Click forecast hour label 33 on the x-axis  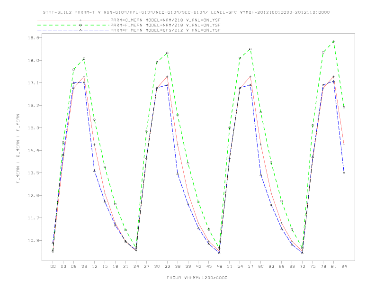(x=167, y=266)
